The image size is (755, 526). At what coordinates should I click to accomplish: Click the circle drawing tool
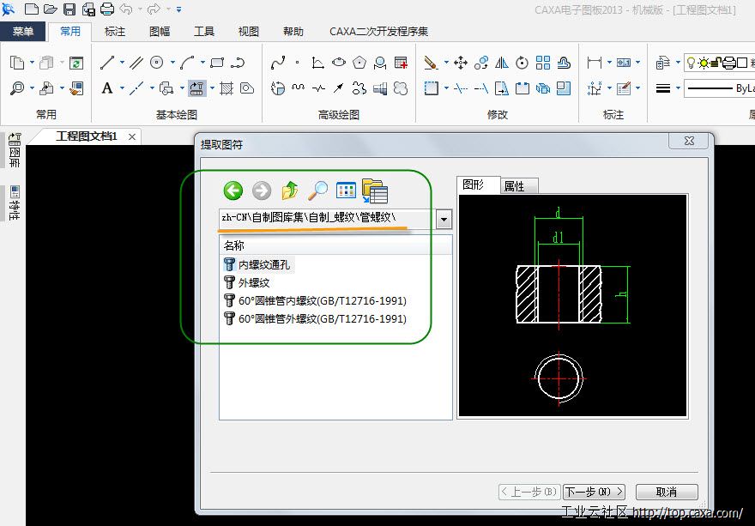157,63
